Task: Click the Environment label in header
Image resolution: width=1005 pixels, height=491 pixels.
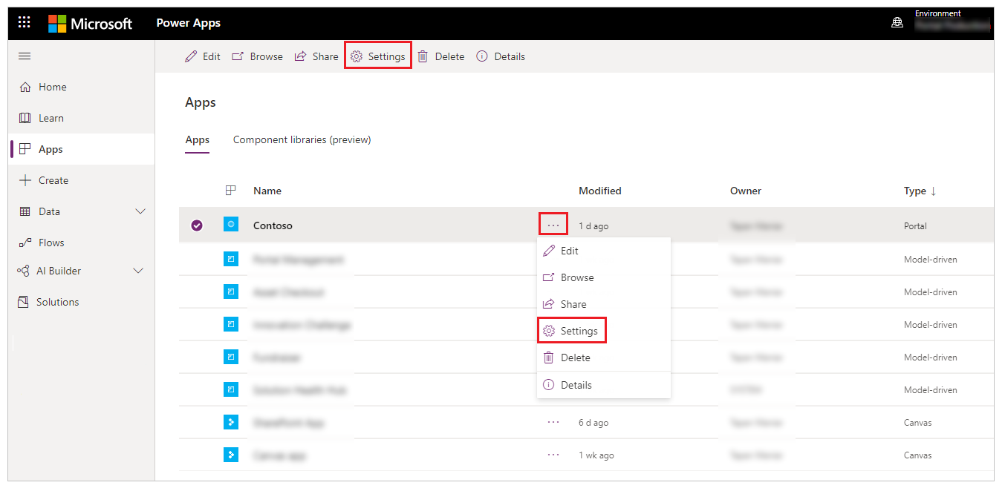Action: pos(937,13)
